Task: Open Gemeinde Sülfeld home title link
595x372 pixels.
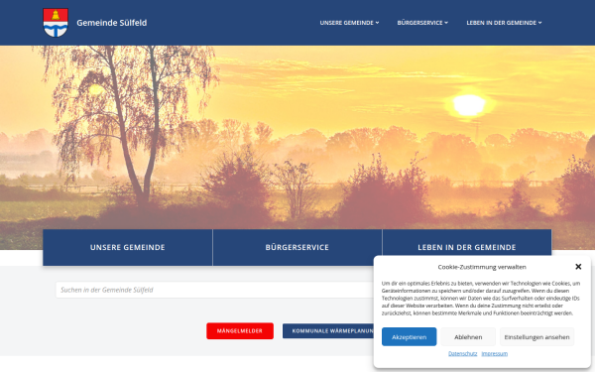Action: [x=111, y=23]
